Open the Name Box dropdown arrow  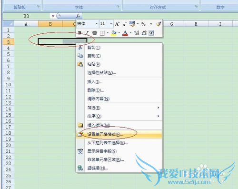coord(53,16)
